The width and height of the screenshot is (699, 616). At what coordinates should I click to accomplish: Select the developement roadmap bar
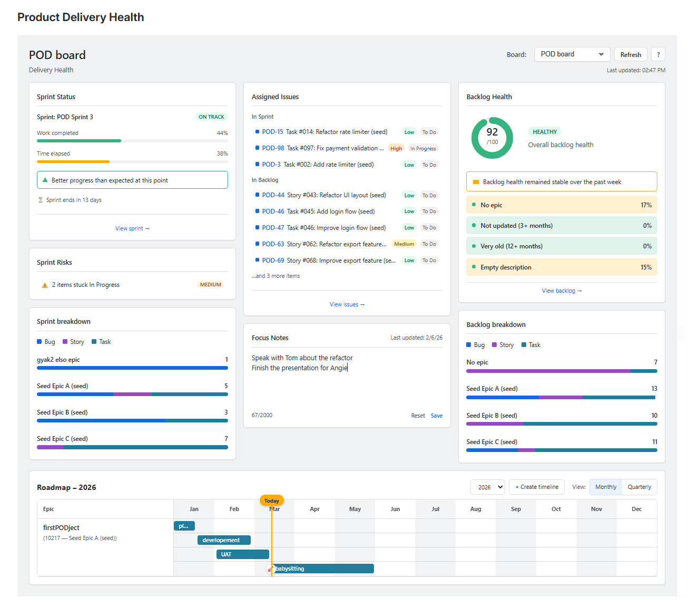tap(224, 540)
